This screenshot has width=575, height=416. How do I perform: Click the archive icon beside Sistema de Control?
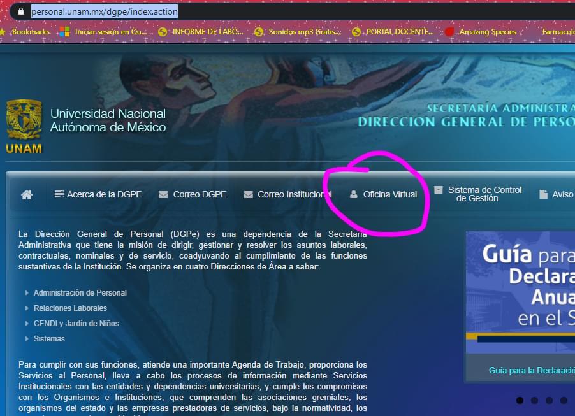coord(439,190)
